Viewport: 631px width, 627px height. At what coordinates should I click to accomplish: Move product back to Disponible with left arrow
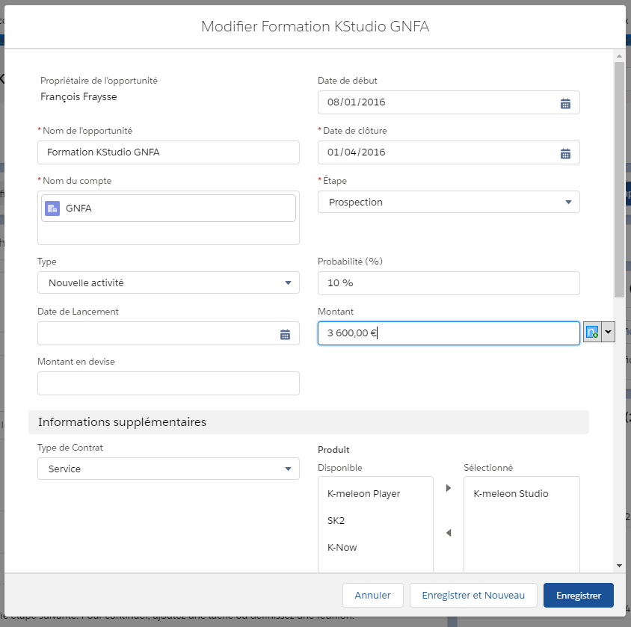pyautogui.click(x=449, y=533)
